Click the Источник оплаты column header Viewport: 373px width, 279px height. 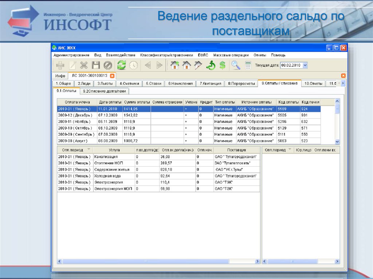[256, 102]
